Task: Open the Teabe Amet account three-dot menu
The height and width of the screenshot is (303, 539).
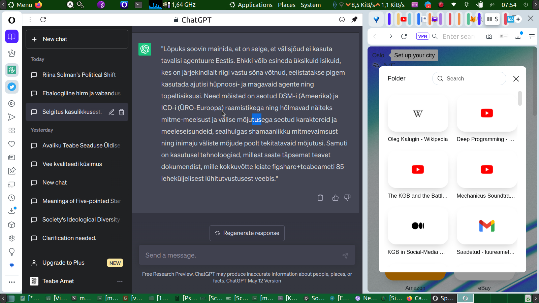Action: tap(120, 281)
